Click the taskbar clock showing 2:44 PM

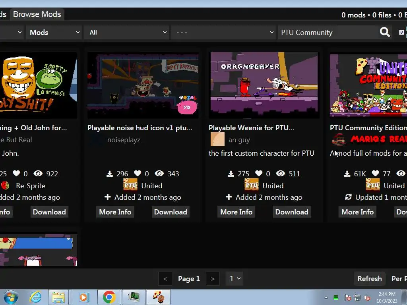pyautogui.click(x=387, y=297)
